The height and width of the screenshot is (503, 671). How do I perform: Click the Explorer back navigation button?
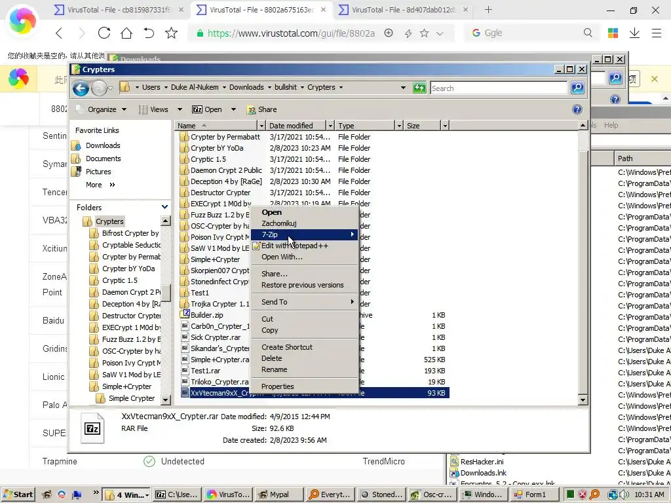point(81,88)
